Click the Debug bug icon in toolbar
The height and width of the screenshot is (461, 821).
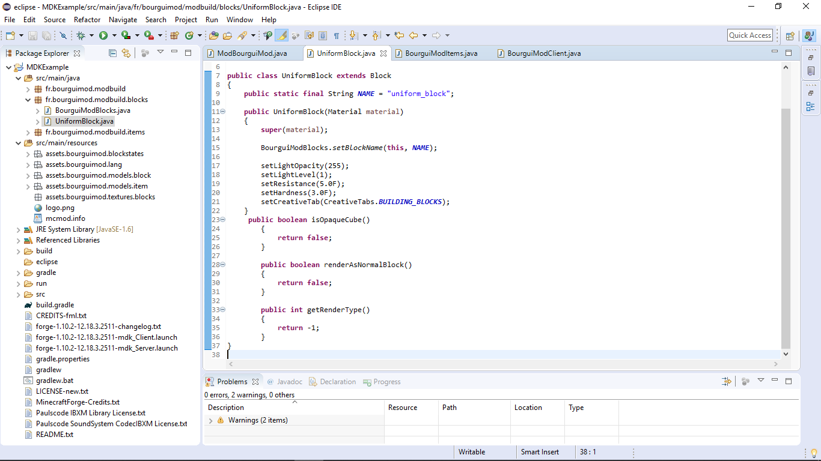pos(81,36)
